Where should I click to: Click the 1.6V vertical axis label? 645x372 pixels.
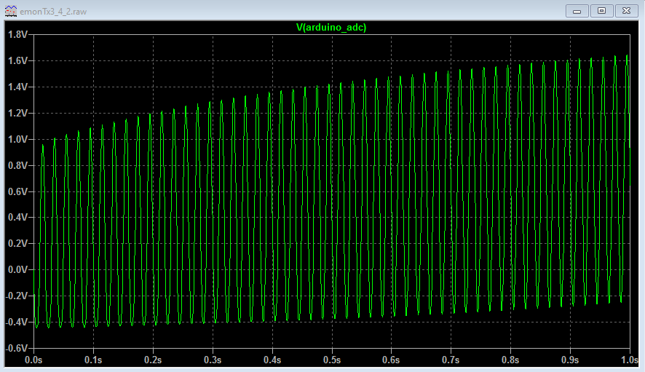click(17, 61)
